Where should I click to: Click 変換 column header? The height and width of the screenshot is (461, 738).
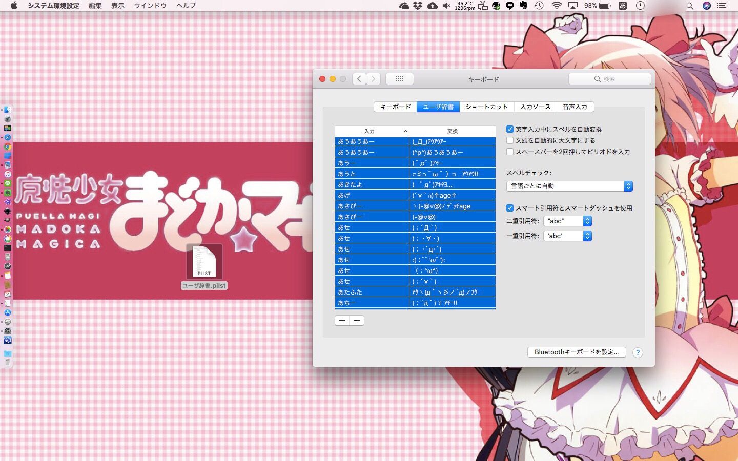[x=453, y=131]
